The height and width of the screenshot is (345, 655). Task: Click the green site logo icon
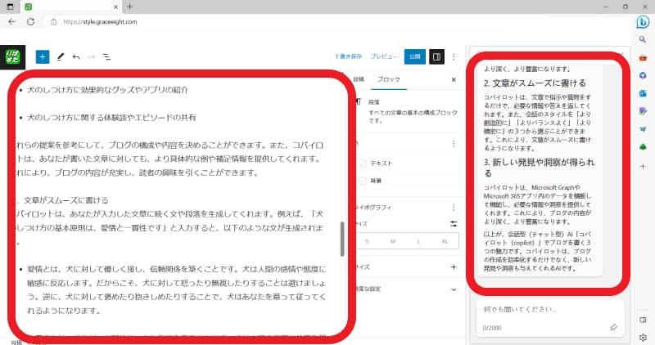click(12, 56)
